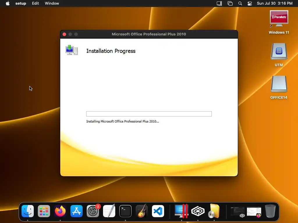Open Control Center in menu bar

point(249,3)
